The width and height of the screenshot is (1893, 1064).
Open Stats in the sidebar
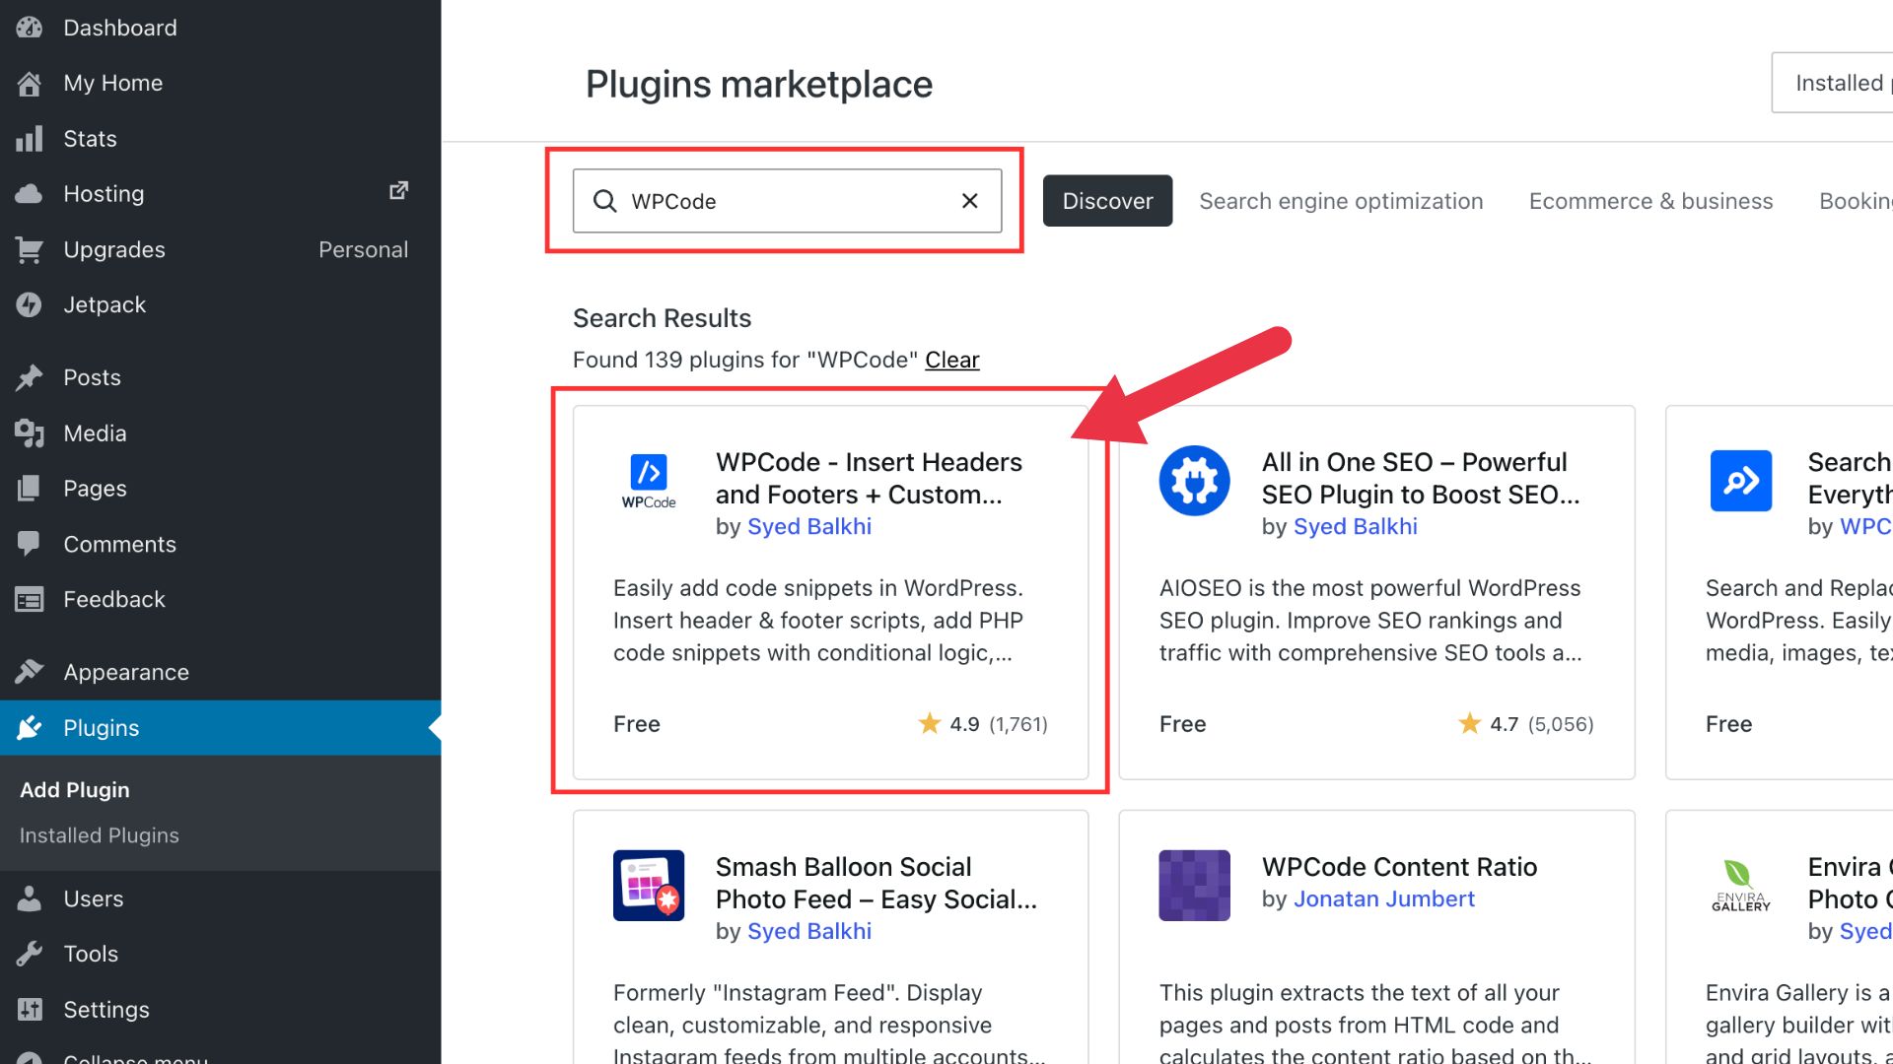220,139
